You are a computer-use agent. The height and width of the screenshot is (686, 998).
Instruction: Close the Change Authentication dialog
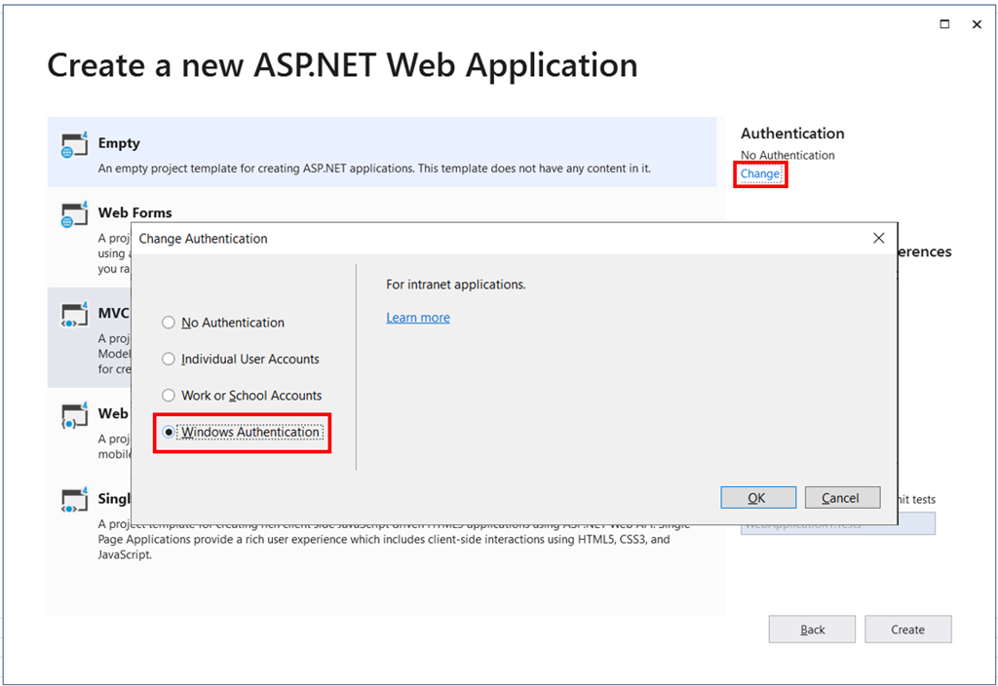coord(878,238)
